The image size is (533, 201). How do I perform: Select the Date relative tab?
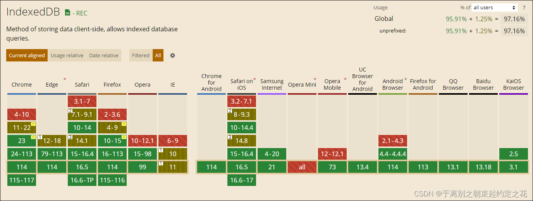(104, 55)
